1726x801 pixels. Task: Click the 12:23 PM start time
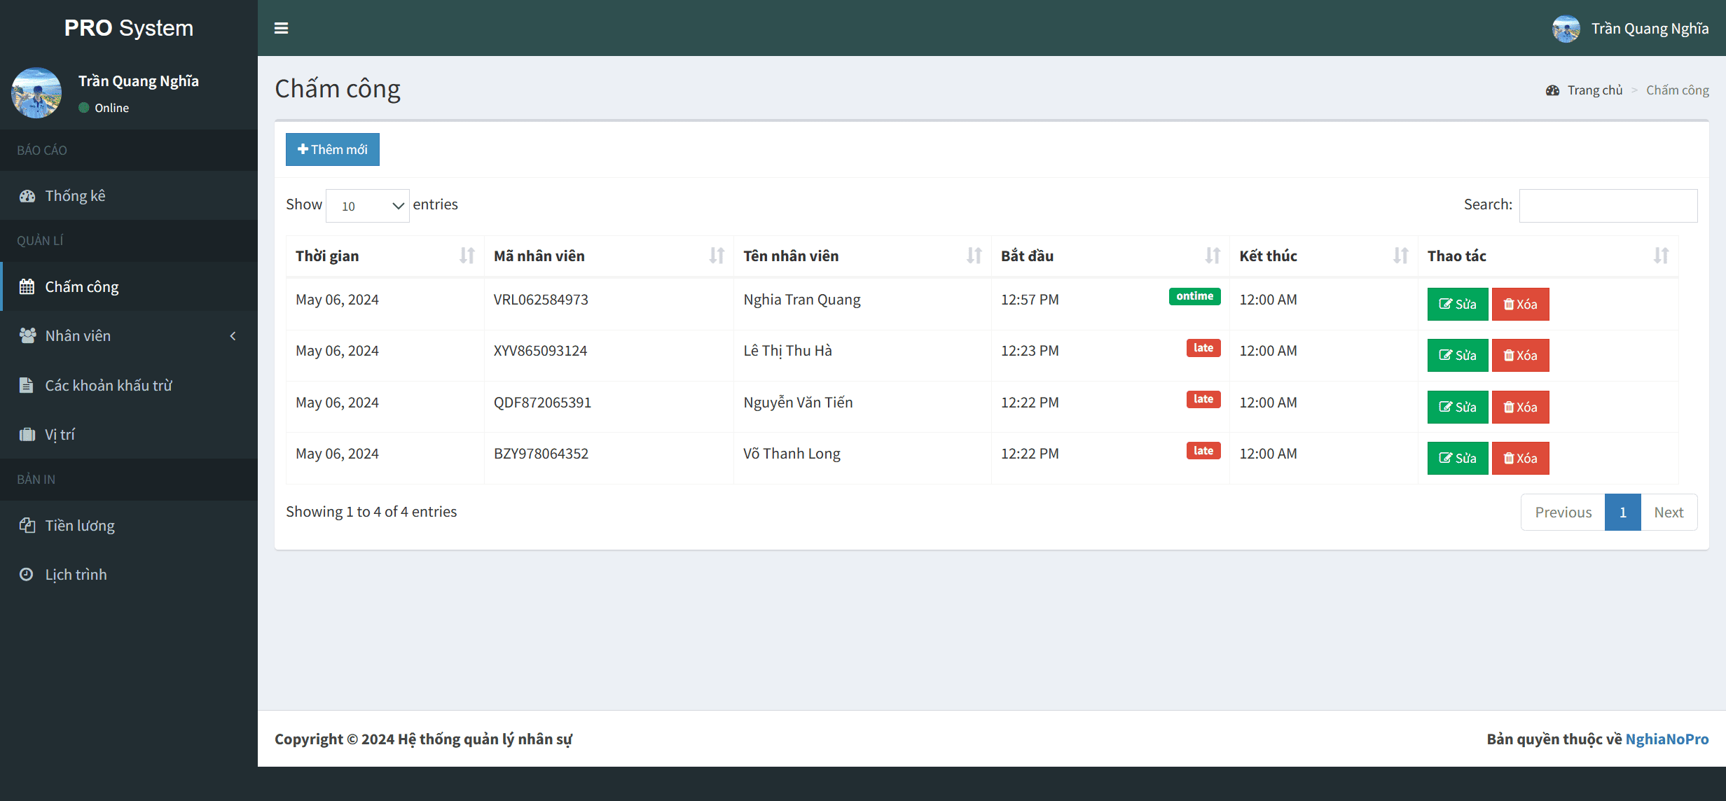tap(1030, 351)
